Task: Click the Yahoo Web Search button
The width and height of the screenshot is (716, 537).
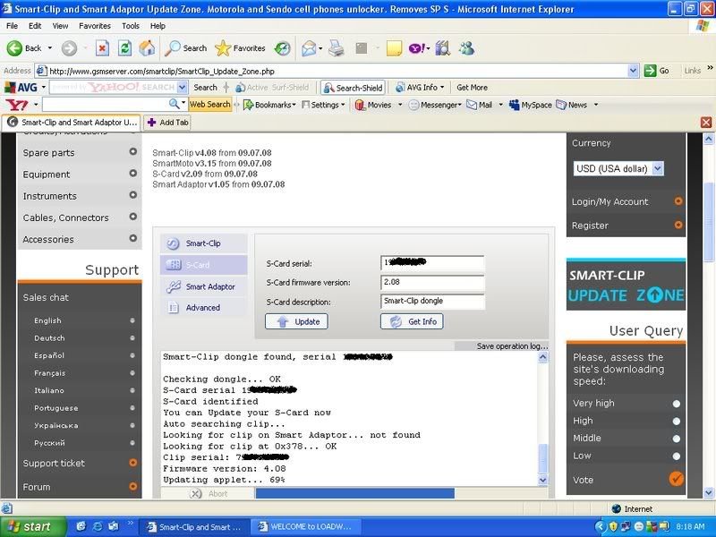Action: pyautogui.click(x=210, y=105)
